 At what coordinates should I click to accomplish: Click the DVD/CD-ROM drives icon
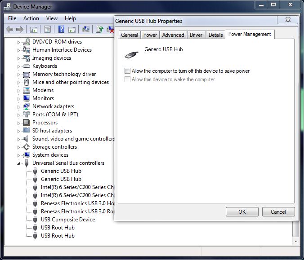click(x=27, y=42)
